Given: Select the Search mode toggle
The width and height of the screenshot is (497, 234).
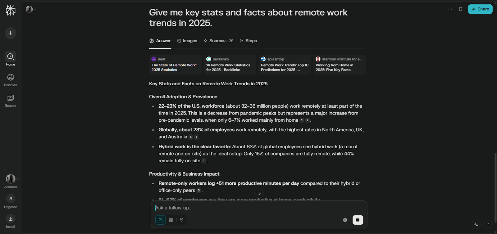Looking at the screenshot, I should pos(161,220).
